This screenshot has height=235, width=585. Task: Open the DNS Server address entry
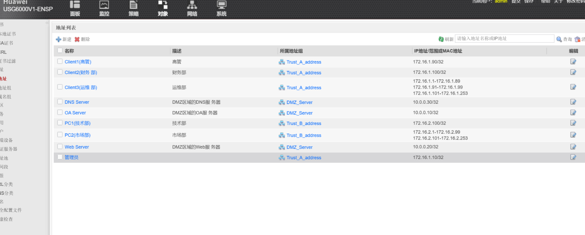pos(77,102)
